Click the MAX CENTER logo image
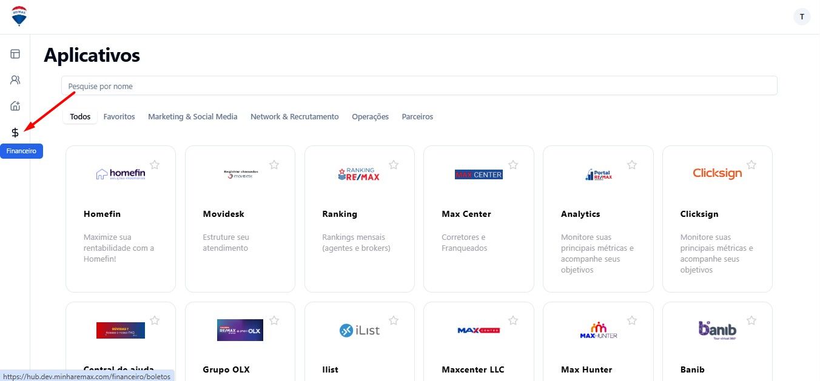Viewport: 820px width, 381px height. [479, 174]
